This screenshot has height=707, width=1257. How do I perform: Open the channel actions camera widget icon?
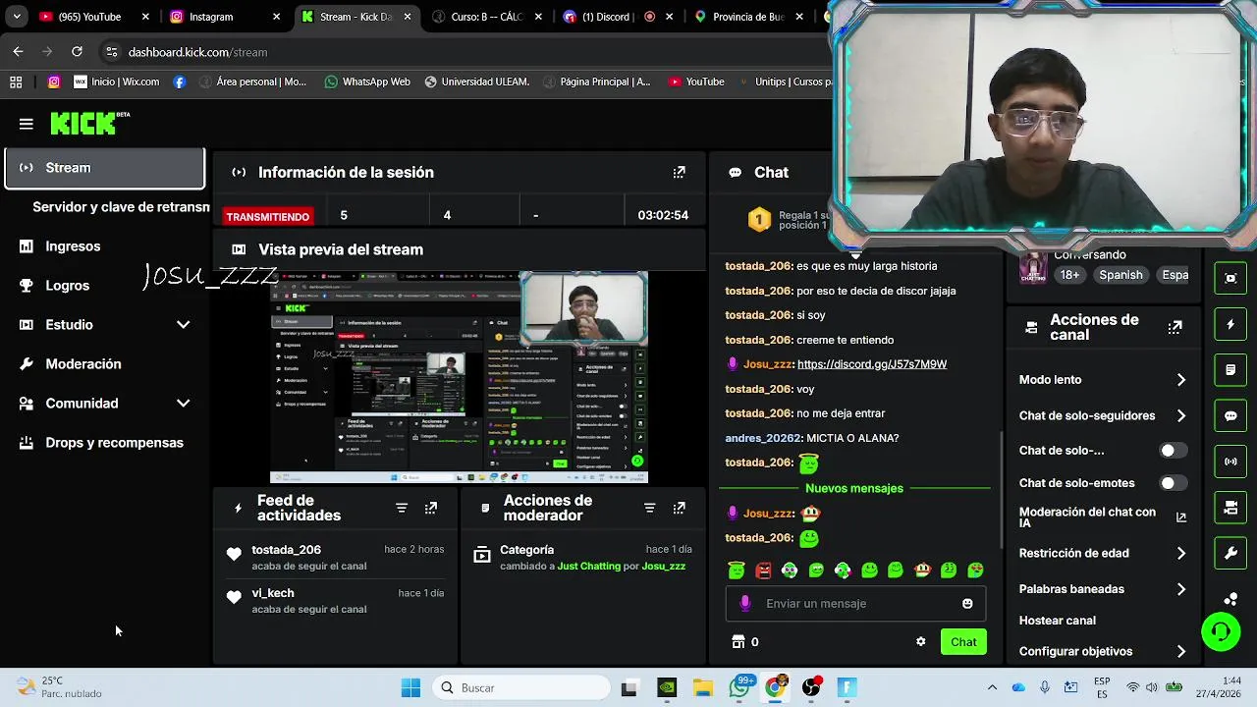[1230, 508]
